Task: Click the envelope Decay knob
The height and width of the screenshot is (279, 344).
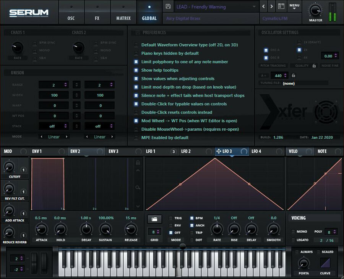Action: (86, 229)
